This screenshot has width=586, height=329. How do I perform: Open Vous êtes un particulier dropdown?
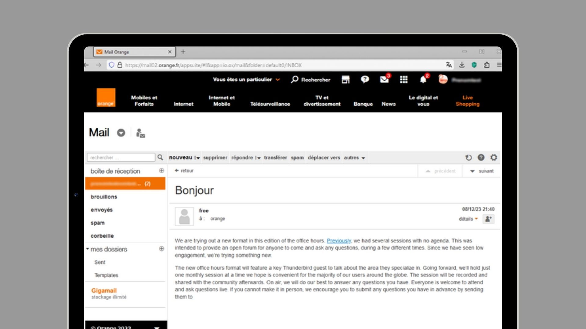[246, 80]
